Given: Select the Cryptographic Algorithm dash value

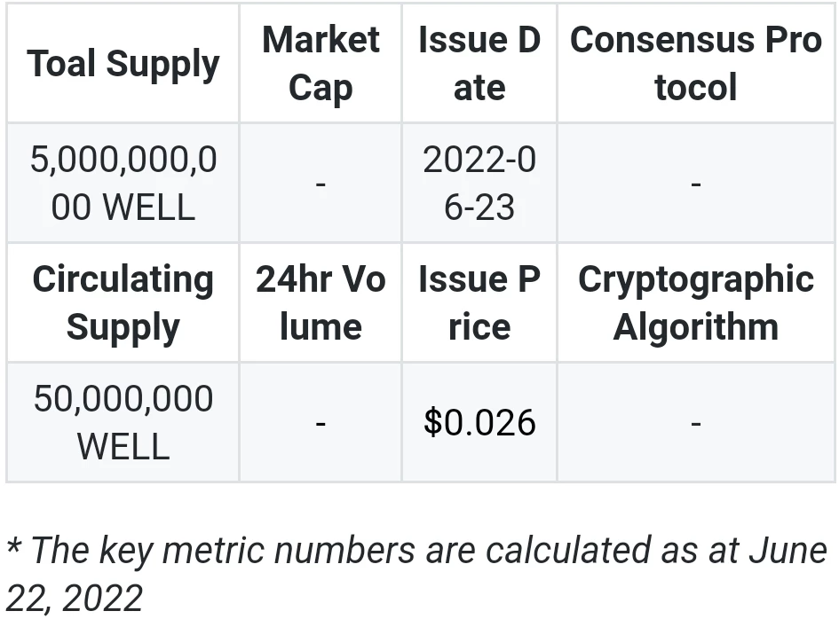Looking at the screenshot, I should click(x=695, y=422).
